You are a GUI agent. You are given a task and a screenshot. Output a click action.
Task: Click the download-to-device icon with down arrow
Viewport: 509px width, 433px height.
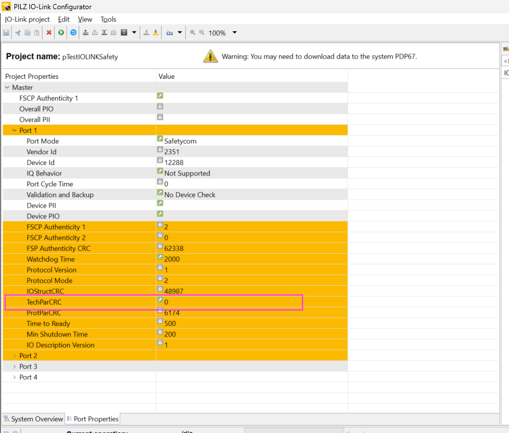click(104, 32)
